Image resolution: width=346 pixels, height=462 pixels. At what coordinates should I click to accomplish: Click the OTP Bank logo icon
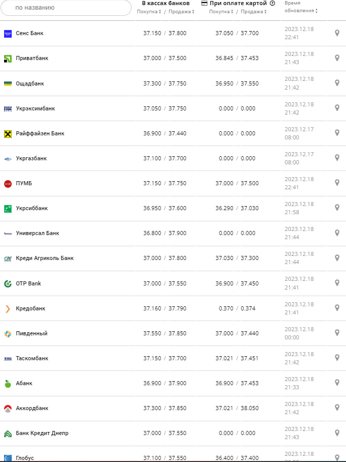point(8,283)
